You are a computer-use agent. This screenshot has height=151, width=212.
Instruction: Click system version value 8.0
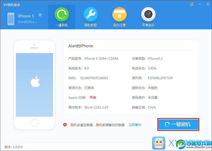[x=87, y=68]
